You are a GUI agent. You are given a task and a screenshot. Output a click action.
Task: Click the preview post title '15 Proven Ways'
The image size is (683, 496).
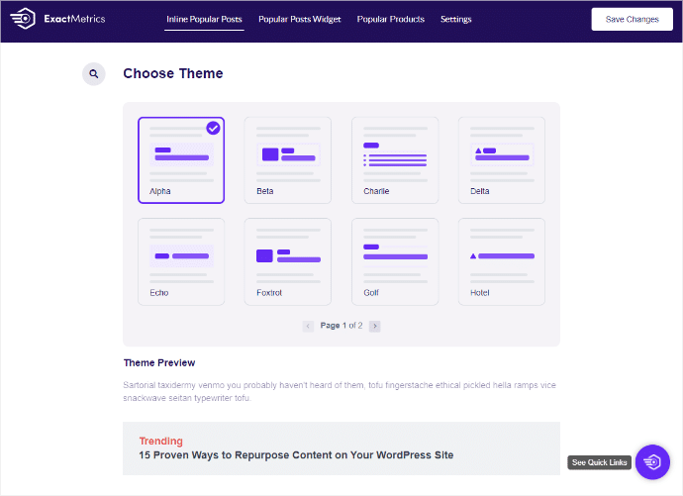pos(296,455)
